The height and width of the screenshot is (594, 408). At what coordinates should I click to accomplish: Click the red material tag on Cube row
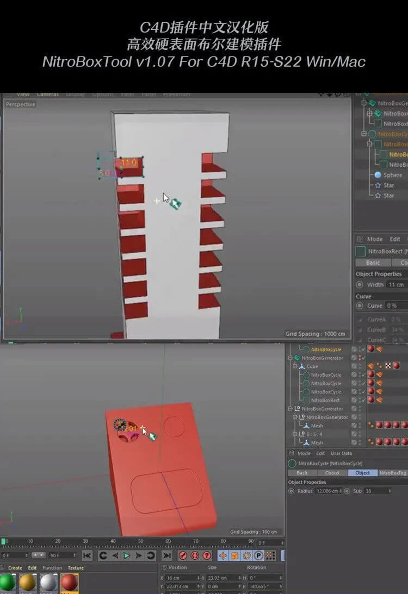click(396, 366)
